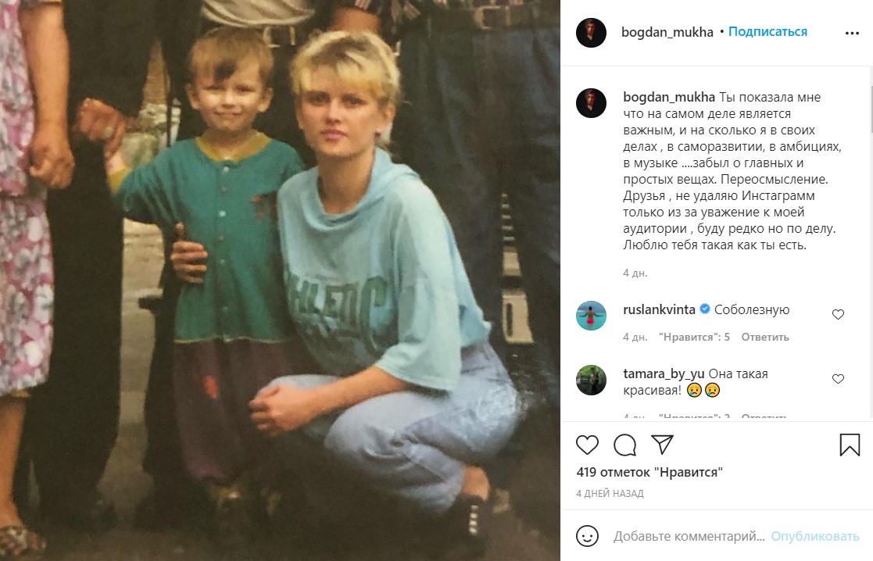Like ruslankvinta's comment with heart
Screen dimensions: 873x561
coord(838,314)
